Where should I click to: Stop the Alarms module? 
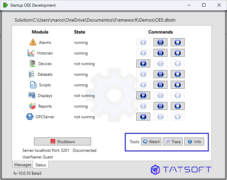[x=177, y=42]
